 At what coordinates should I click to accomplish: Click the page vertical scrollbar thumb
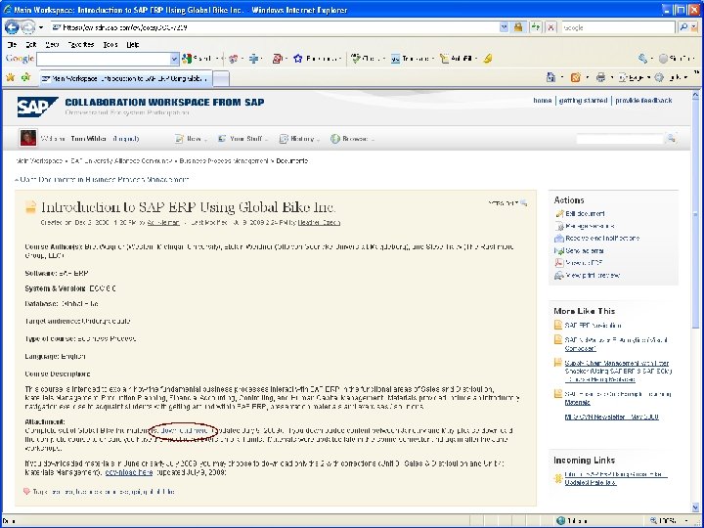695,214
